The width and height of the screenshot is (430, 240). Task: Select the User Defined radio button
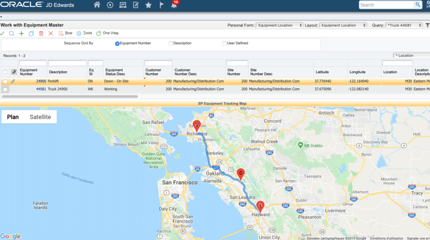point(224,43)
